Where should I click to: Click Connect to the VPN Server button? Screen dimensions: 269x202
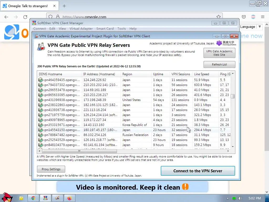[198, 171]
